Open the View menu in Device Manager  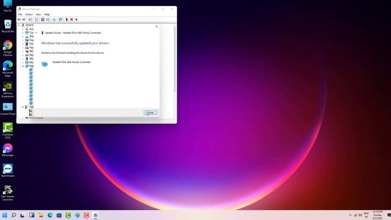coord(38,15)
